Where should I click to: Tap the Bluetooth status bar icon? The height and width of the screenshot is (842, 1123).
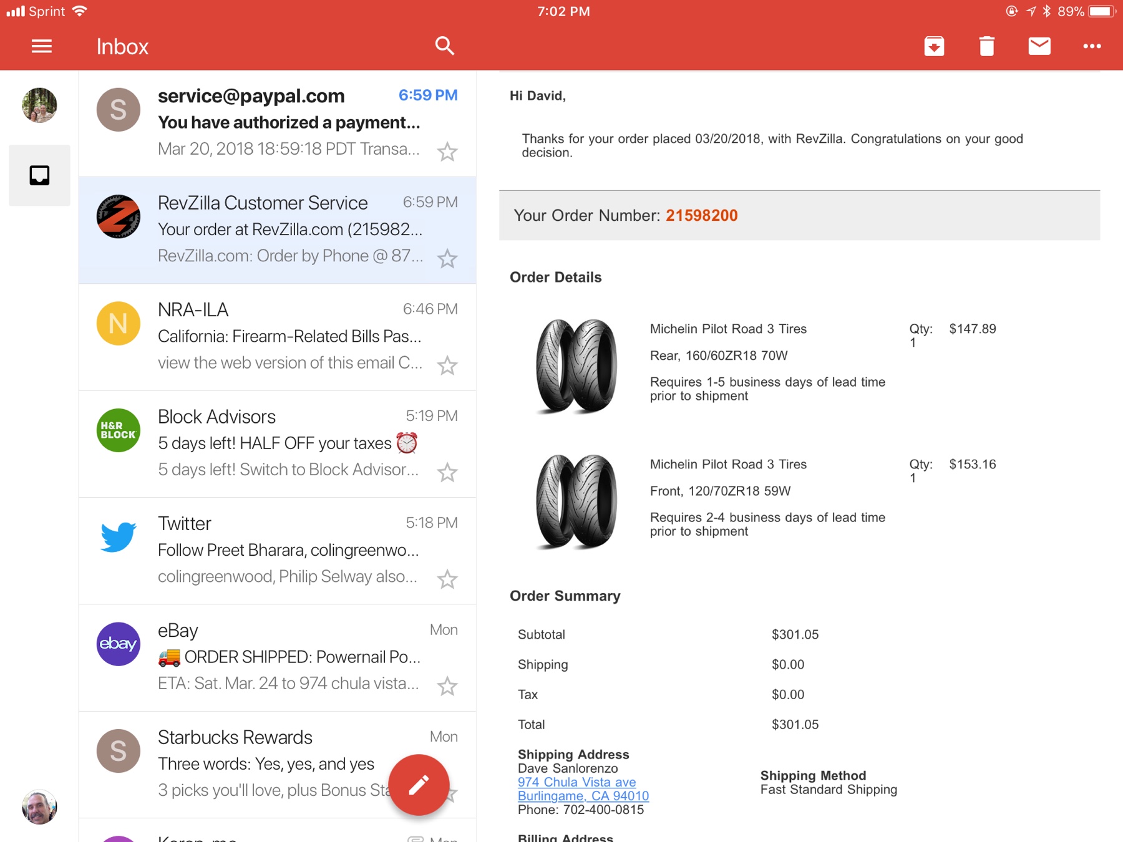pos(1047,11)
